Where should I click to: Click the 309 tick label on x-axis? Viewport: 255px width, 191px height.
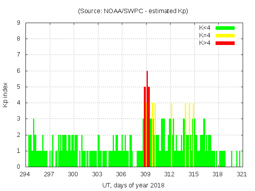click(x=145, y=174)
